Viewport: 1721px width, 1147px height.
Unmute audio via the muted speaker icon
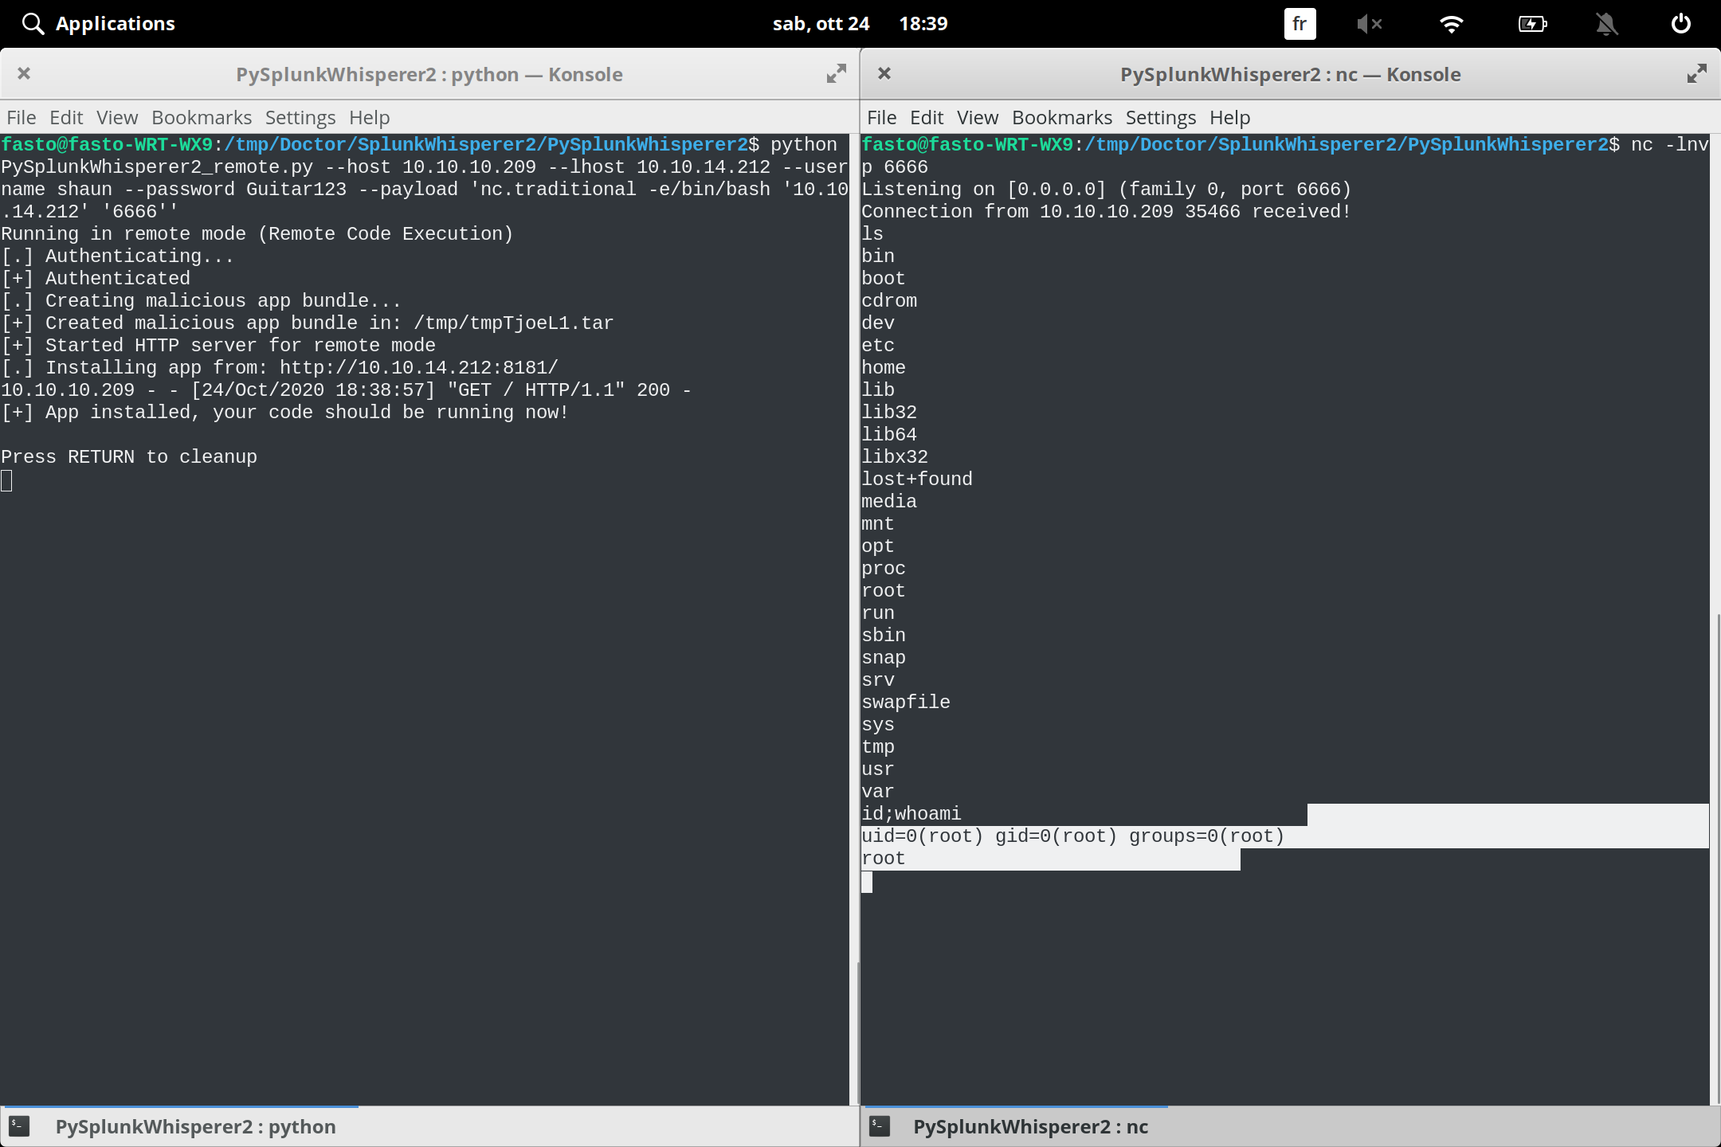[1371, 23]
